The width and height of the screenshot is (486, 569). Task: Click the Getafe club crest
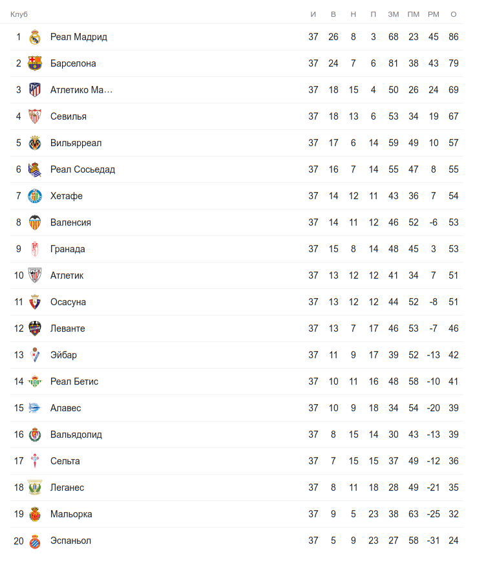point(35,197)
